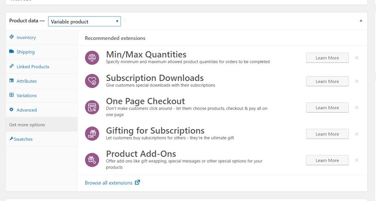
Task: Click the Product Add-Ons gift icon
Action: [x=92, y=160]
